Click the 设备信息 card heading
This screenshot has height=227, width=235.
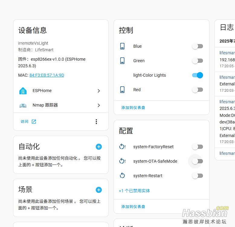pyautogui.click(x=33, y=30)
